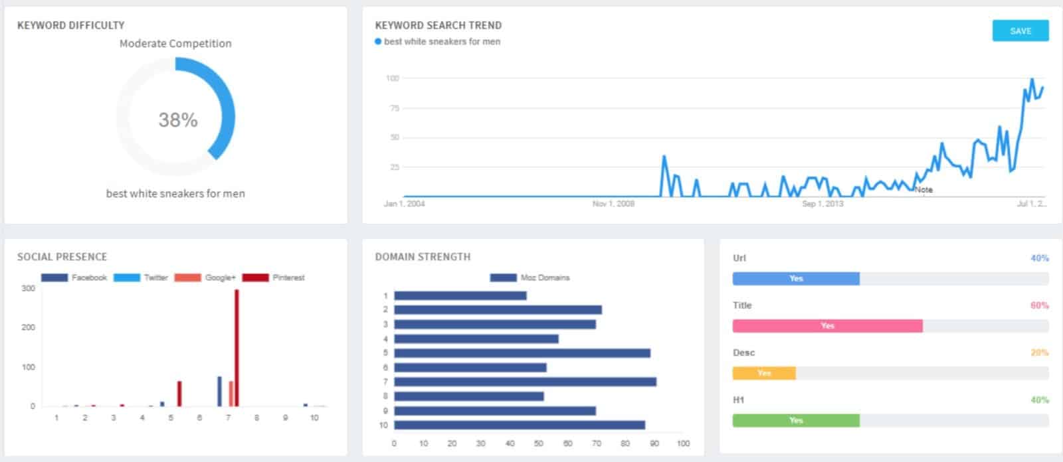
Task: Click the Facebook bar at result 7
Action: tap(219, 392)
